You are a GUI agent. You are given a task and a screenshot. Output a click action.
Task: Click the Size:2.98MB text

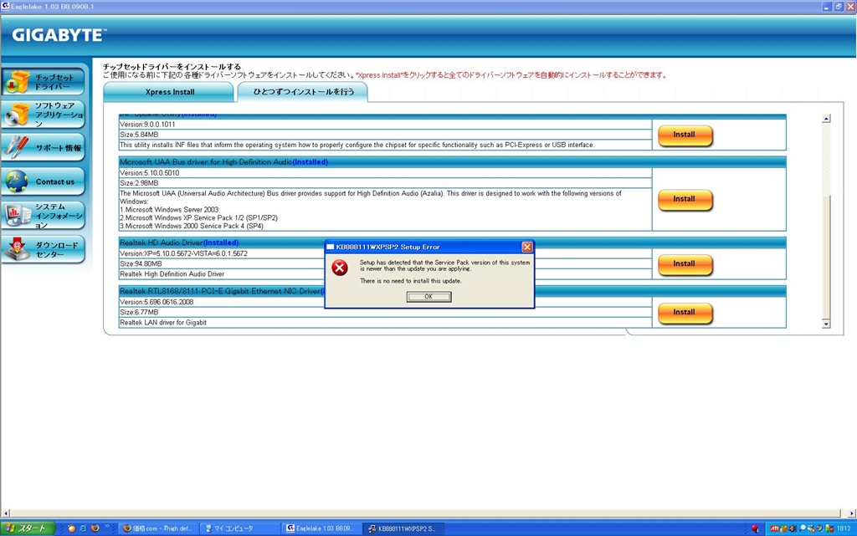(139, 183)
